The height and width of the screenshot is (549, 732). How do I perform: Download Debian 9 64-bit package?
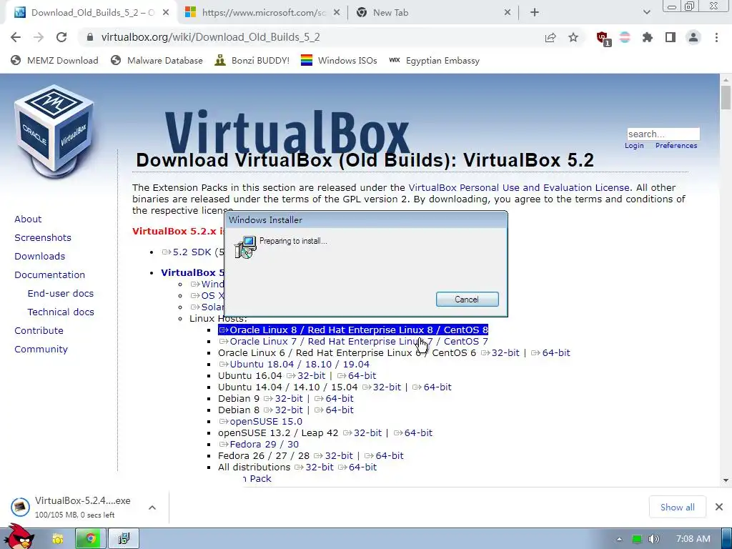(x=334, y=399)
